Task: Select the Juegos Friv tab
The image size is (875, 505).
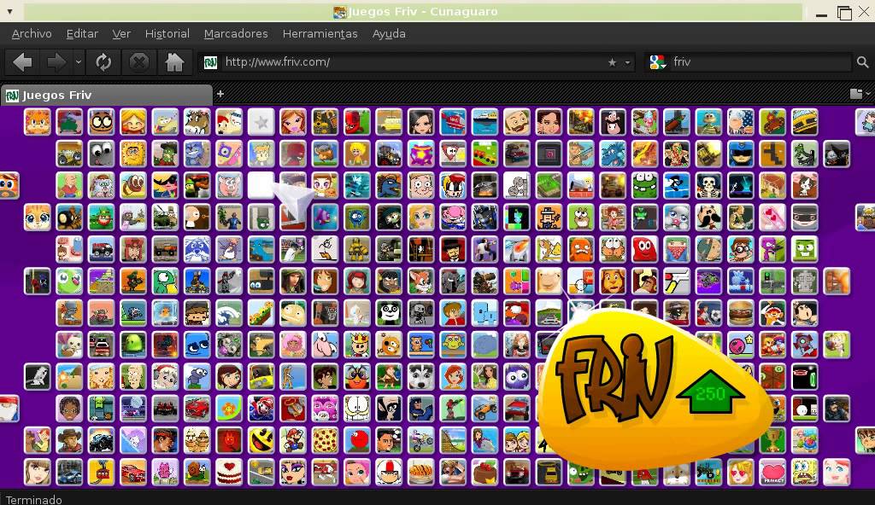Action: click(x=107, y=95)
